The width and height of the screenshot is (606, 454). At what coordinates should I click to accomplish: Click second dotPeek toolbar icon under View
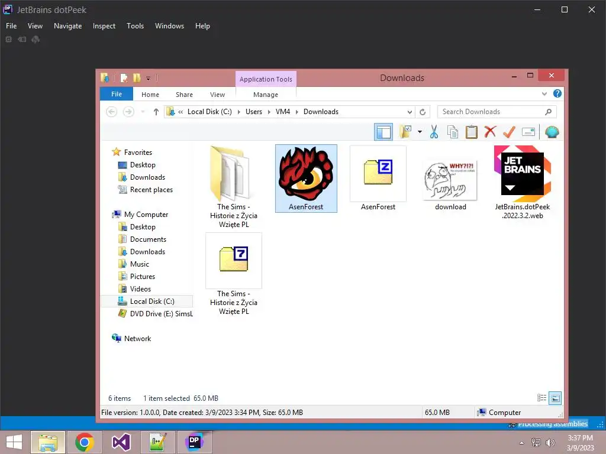coord(22,40)
